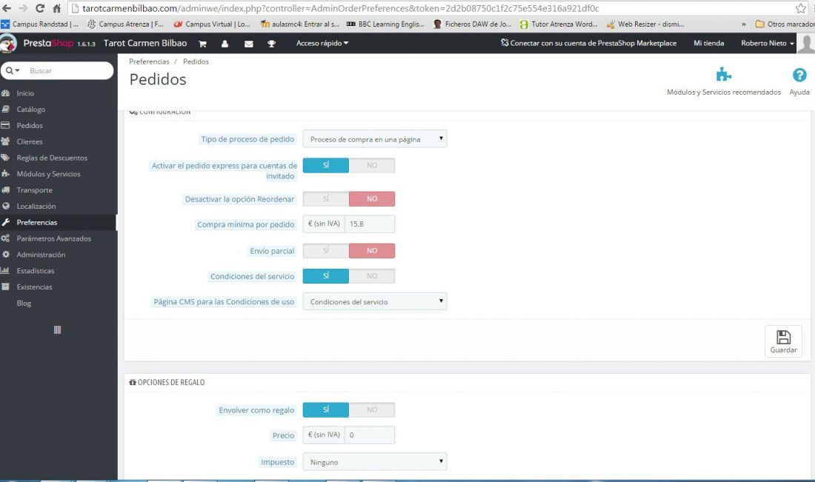Click the Inicio dashboard icon in sidebar
The image size is (815, 482).
click(6, 93)
